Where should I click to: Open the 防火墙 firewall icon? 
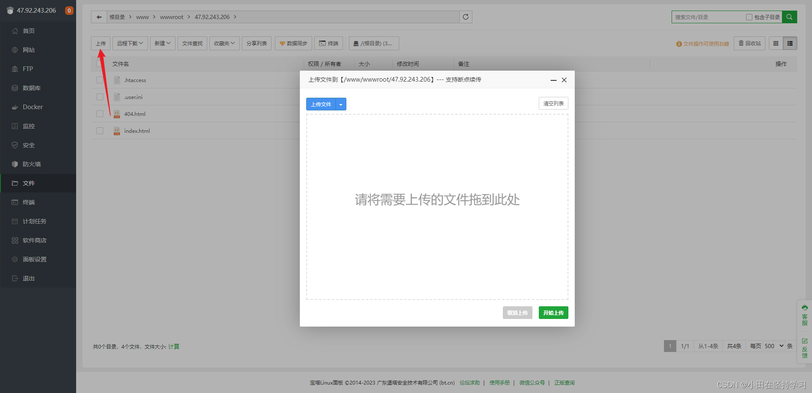coord(15,164)
